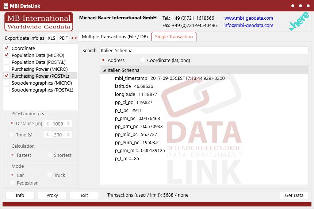Image resolution: width=314 pixels, height=209 pixels.
Task: Click the MB-International Worldwide Geodata logo
Action: click(x=39, y=22)
